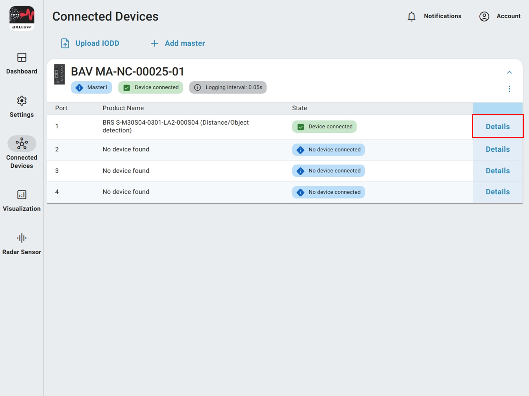This screenshot has height=396, width=529.
Task: Click the plus icon for Add master
Action: pos(154,43)
